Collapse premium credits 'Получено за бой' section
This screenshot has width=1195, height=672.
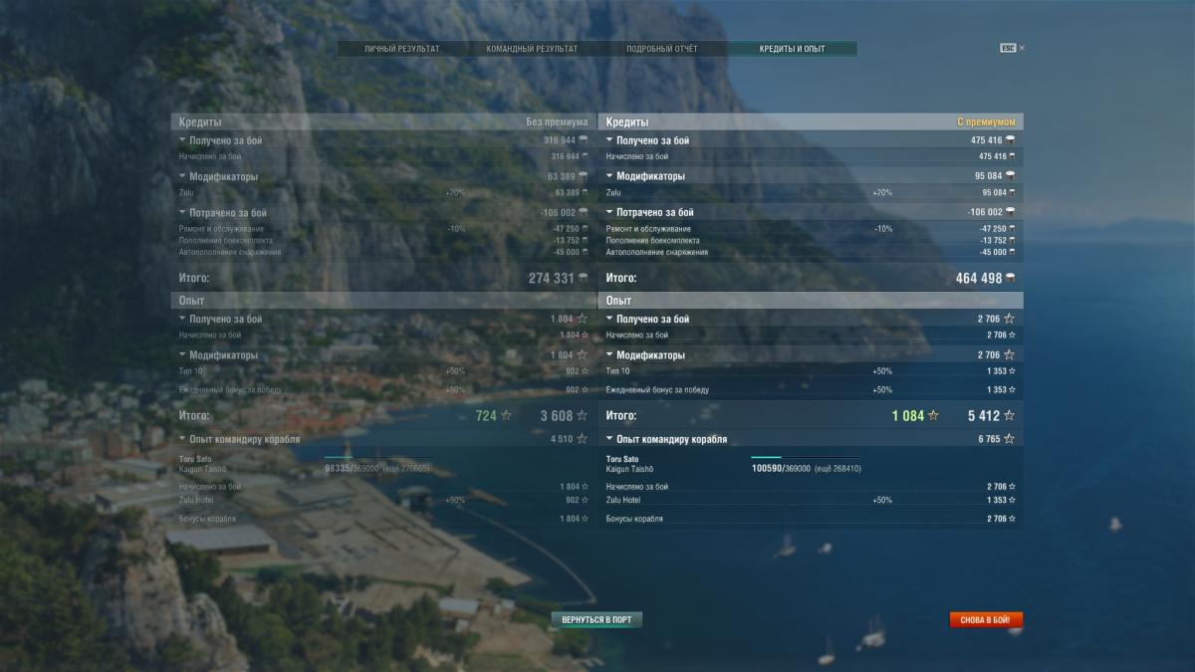[x=609, y=140]
